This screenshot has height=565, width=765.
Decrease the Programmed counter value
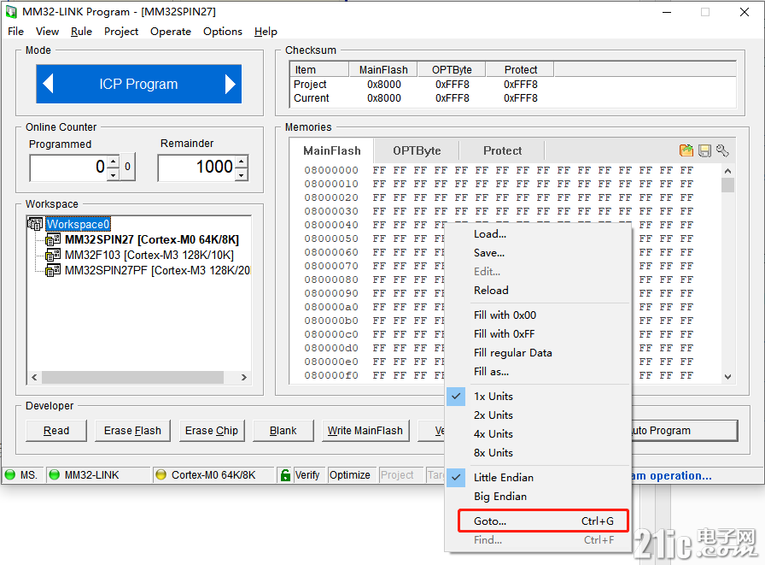pos(113,174)
